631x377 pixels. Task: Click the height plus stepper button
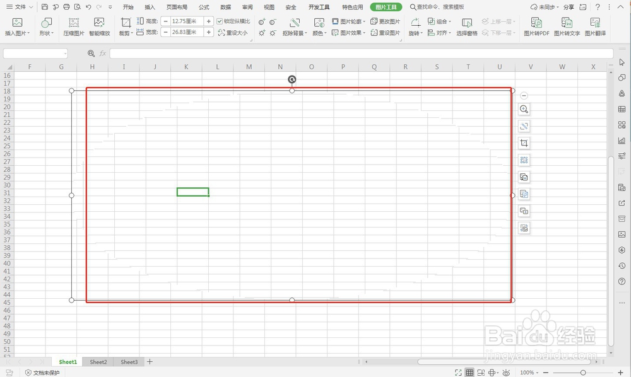pyautogui.click(x=208, y=21)
